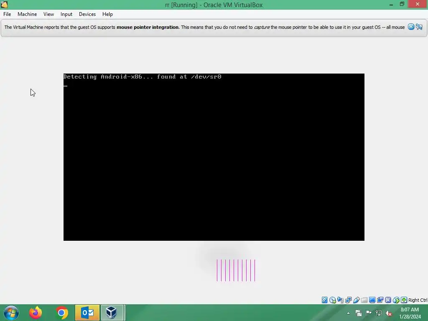
Task: Open the Devices menu
Action: (87, 14)
